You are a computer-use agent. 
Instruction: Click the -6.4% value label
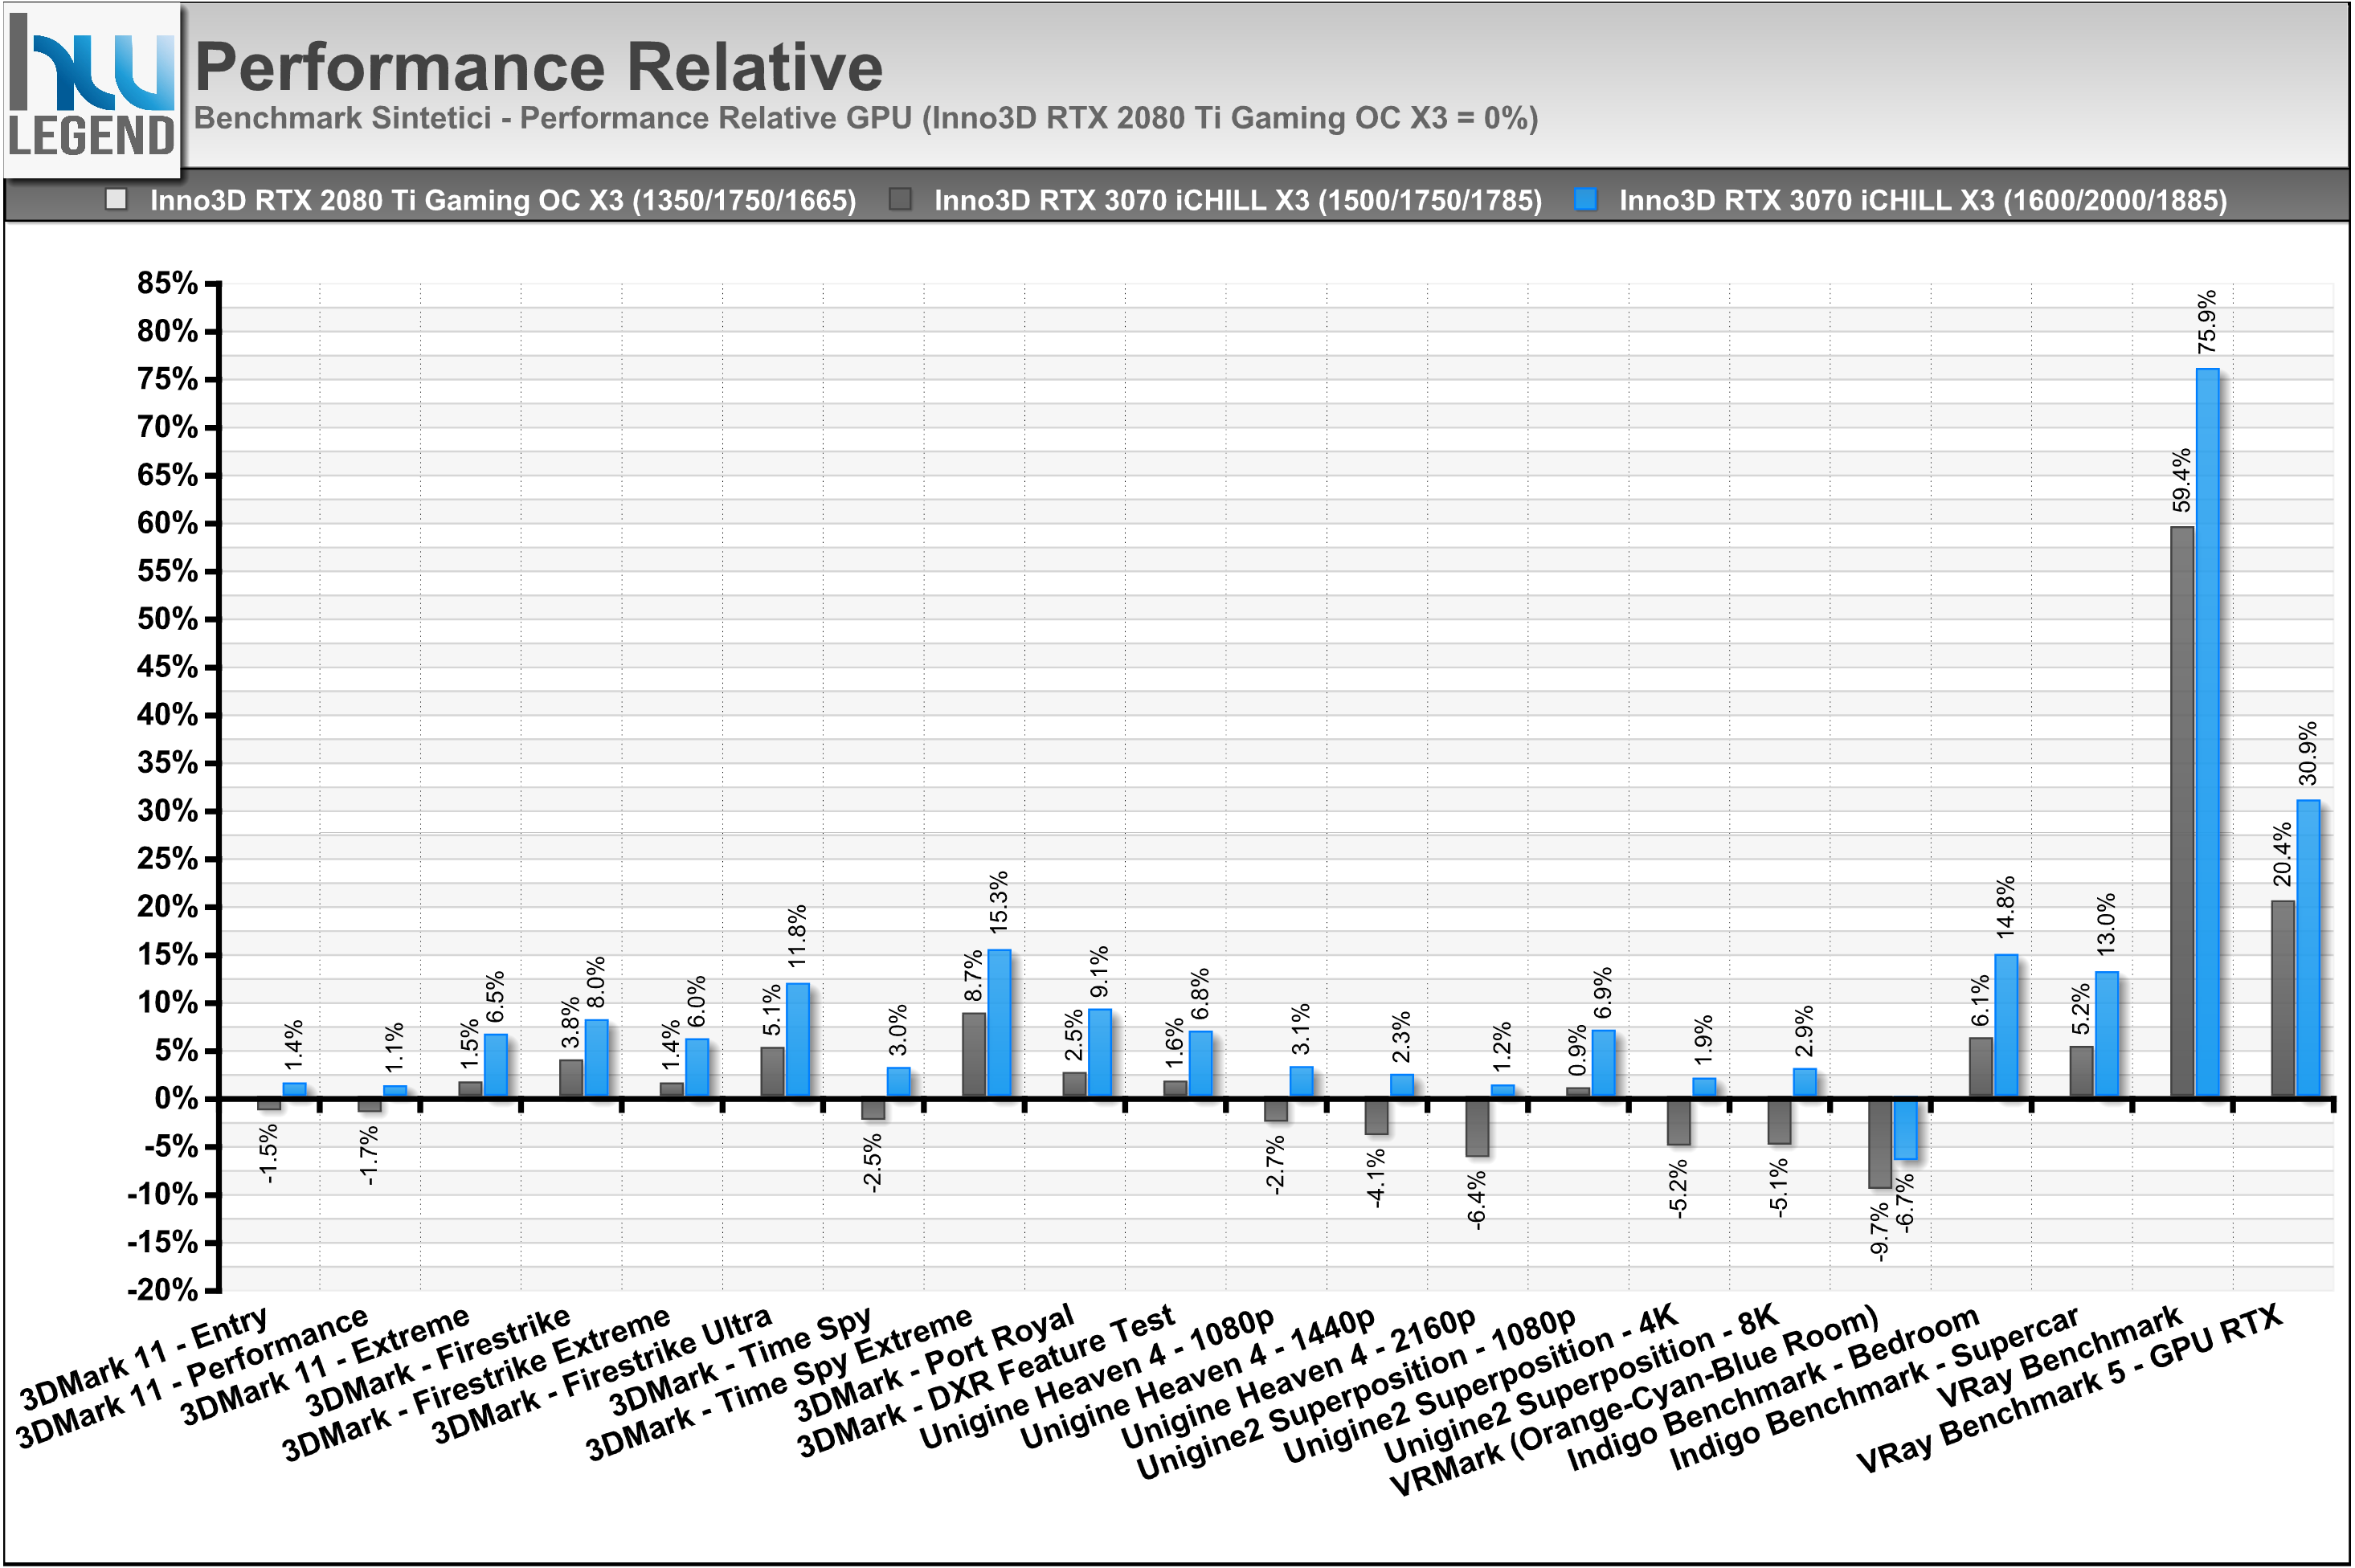click(x=1477, y=1199)
